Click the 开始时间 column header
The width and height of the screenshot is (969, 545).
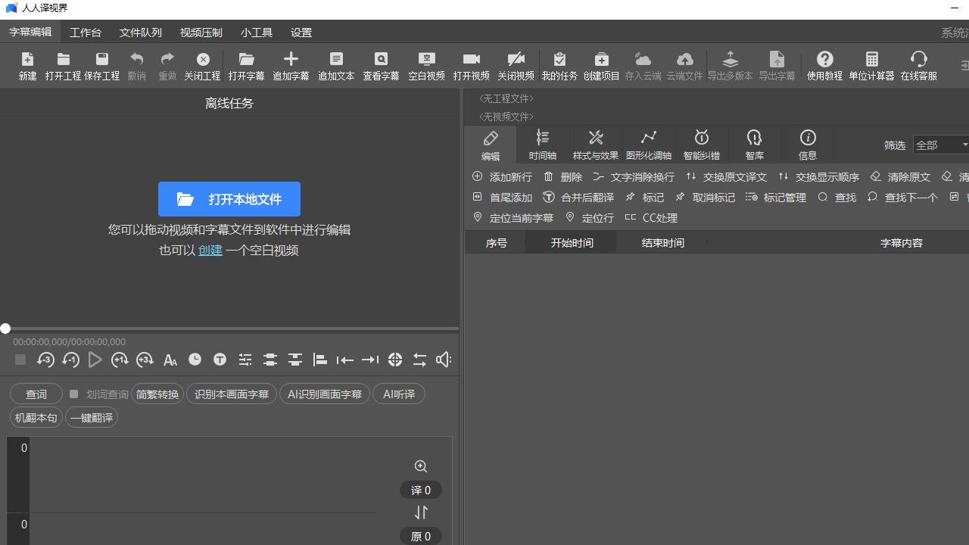572,243
